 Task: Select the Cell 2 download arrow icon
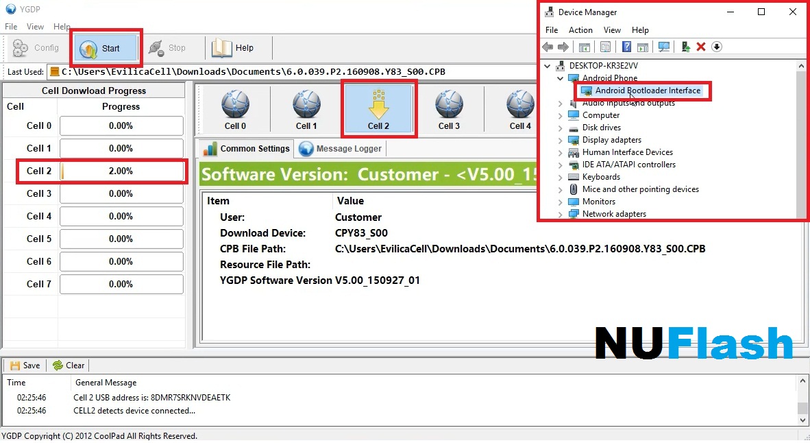378,110
